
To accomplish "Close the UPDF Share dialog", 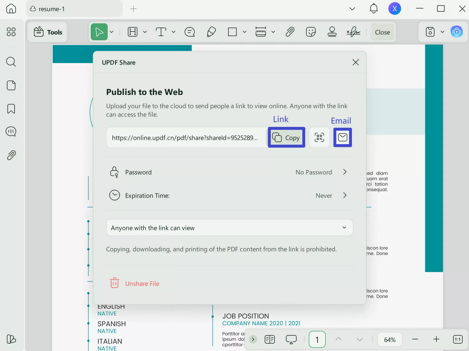I will coord(356,62).
